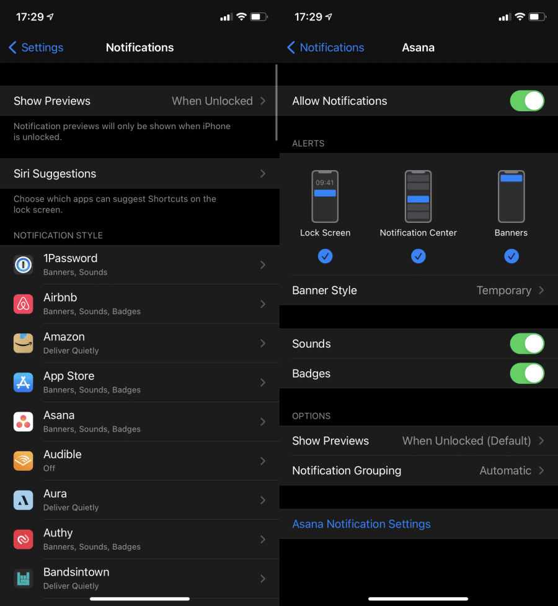Tap the App Store app icon
Image resolution: width=558 pixels, height=606 pixels.
[x=23, y=382]
